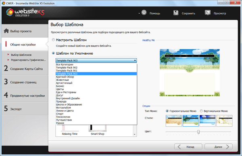Click the Preview monitor icon
Image resolution: width=242 pixels, height=156 pixels.
(208, 12)
